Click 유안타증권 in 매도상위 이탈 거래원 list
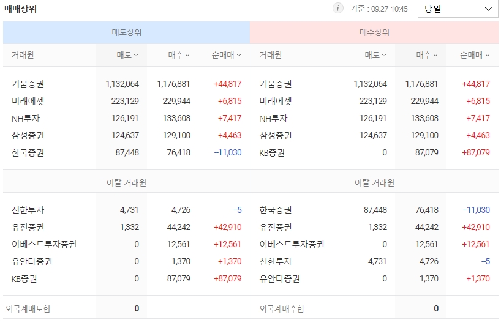Viewport: 501px width, 323px height. [x=32, y=262]
